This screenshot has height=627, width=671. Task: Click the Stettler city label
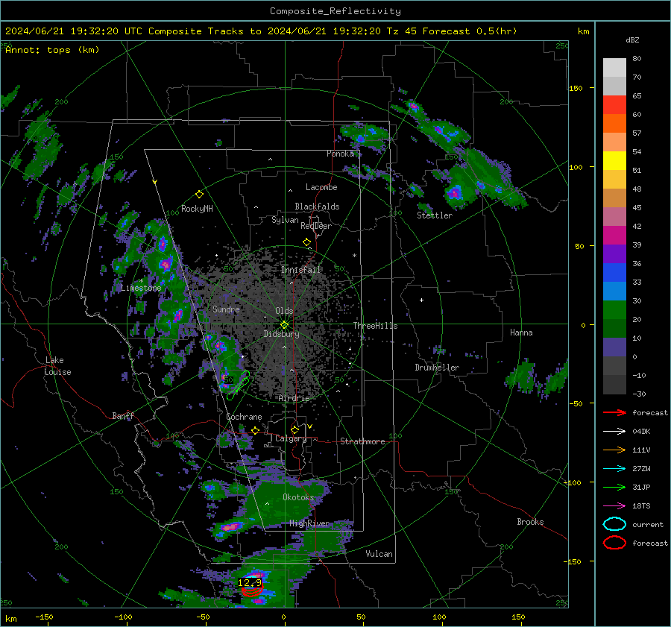coord(435,215)
